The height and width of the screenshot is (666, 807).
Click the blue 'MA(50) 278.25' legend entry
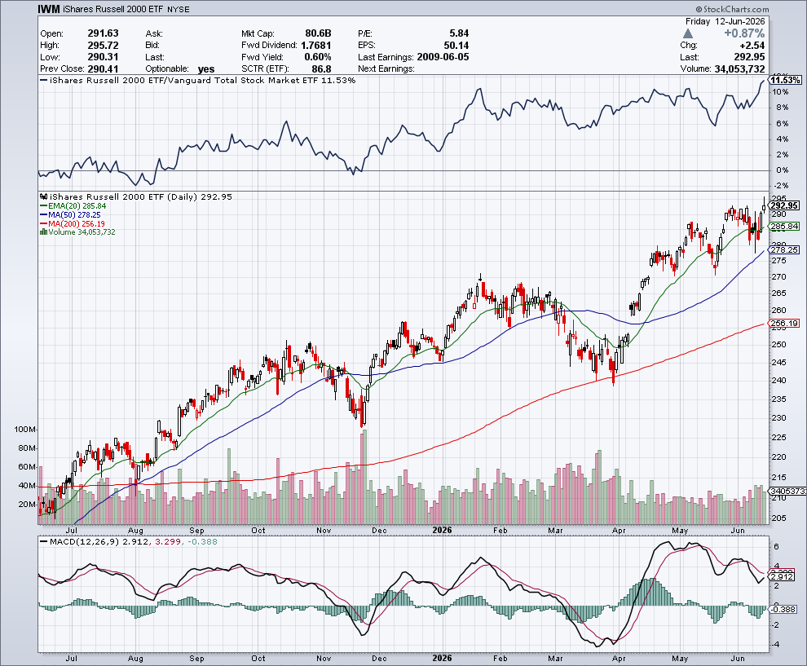click(70, 214)
